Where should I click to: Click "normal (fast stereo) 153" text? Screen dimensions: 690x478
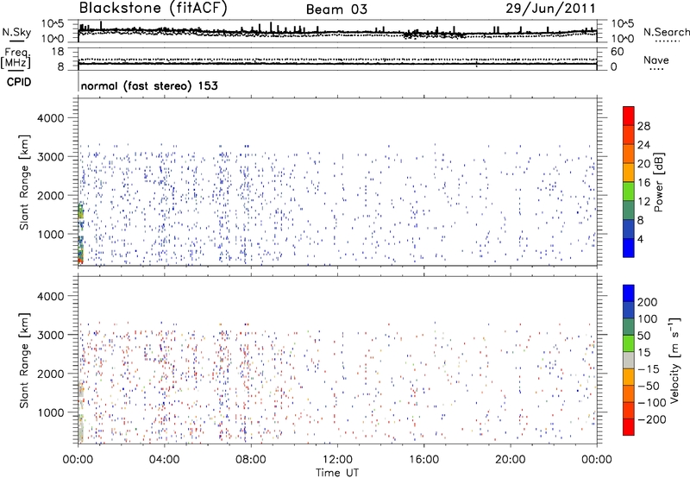click(149, 86)
